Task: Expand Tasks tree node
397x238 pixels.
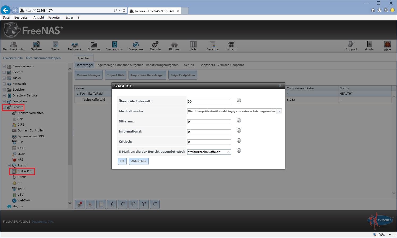Action: (4, 78)
